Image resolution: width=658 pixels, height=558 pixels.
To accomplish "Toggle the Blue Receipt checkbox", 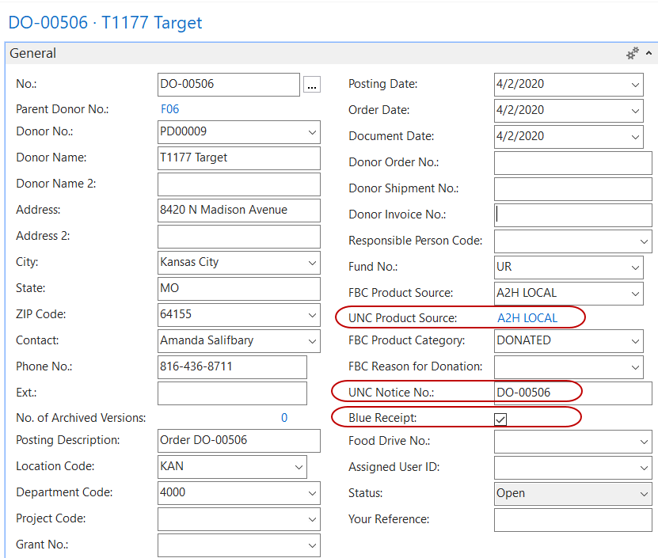I will click(500, 419).
